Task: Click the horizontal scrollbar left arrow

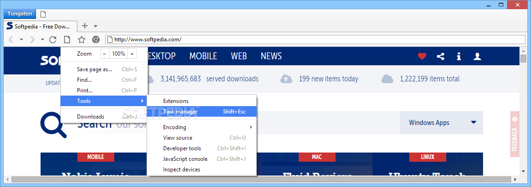Action: click(x=7, y=179)
